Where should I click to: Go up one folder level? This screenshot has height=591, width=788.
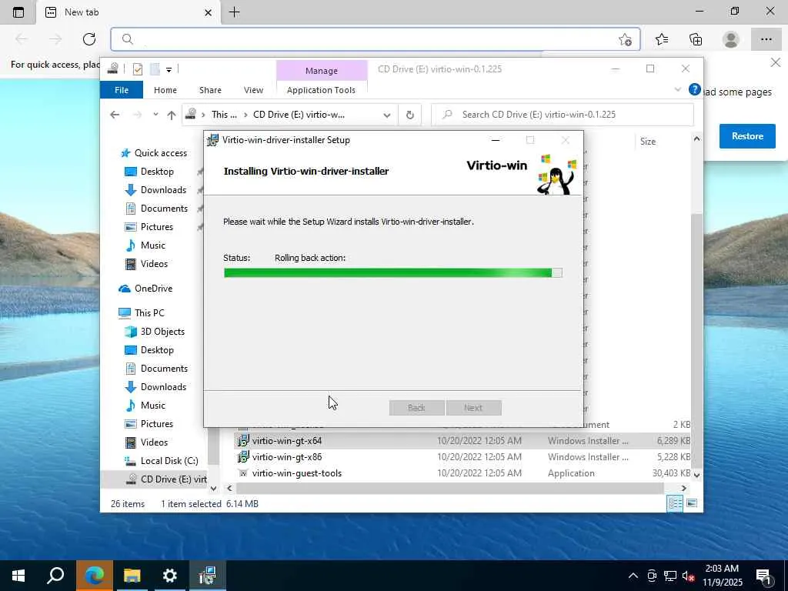pos(172,115)
